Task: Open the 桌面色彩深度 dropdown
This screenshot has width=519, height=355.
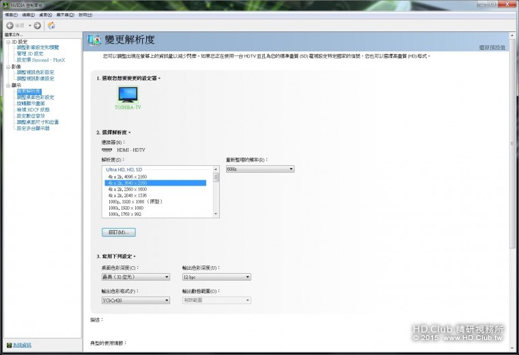Action: click(x=136, y=277)
